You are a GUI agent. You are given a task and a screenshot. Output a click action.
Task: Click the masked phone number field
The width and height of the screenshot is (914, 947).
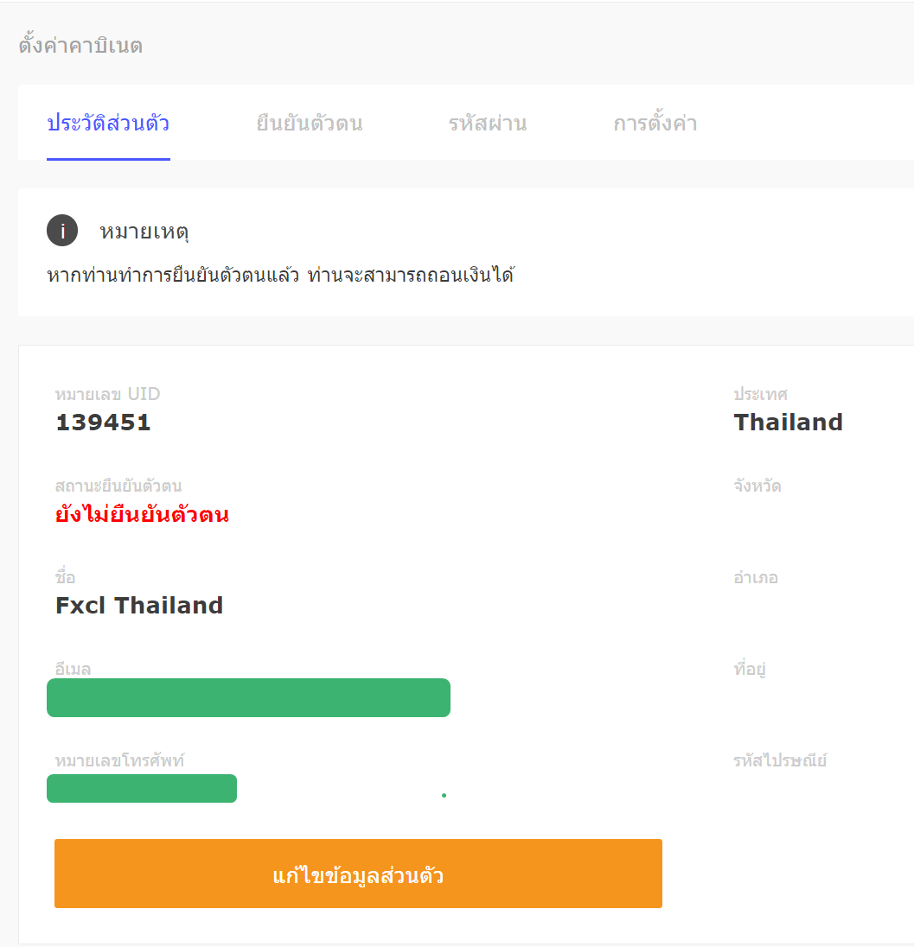[x=141, y=788]
